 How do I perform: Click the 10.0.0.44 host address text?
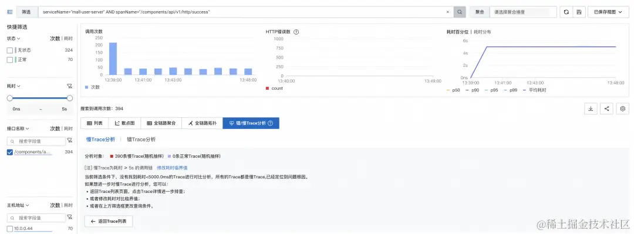click(23, 229)
